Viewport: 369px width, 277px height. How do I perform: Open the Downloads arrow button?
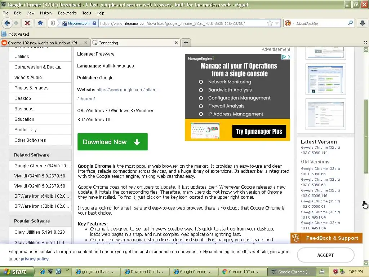click(x=363, y=23)
